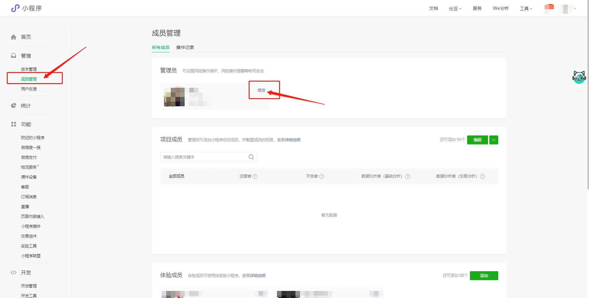589x298 pixels.
Task: Switch to the 操作记录 tab
Action: (x=184, y=47)
